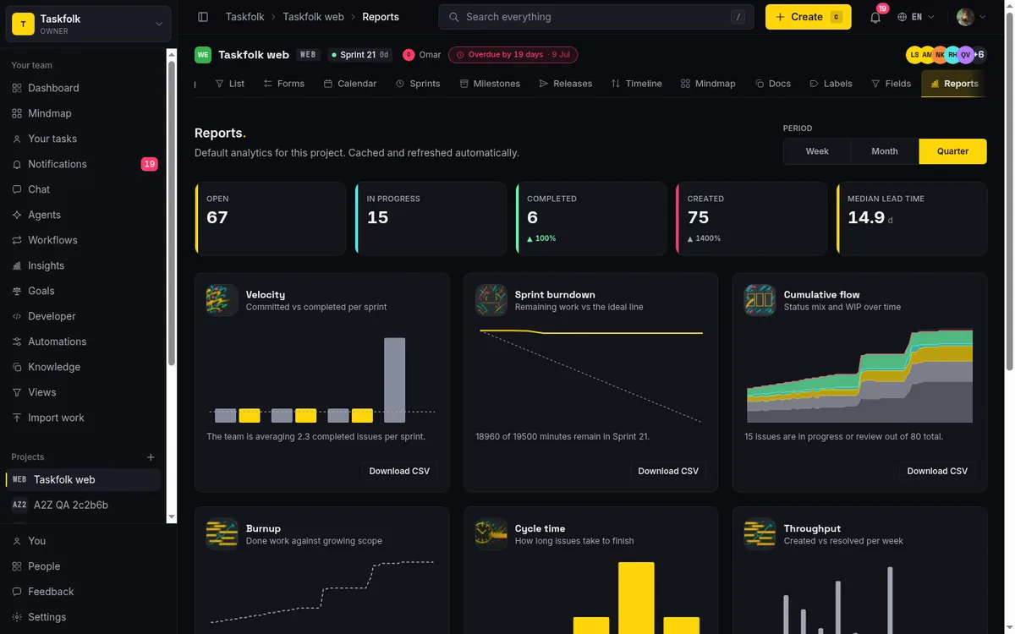Select Taskfolk web in Projects list
The width and height of the screenshot is (1015, 634).
(x=83, y=479)
